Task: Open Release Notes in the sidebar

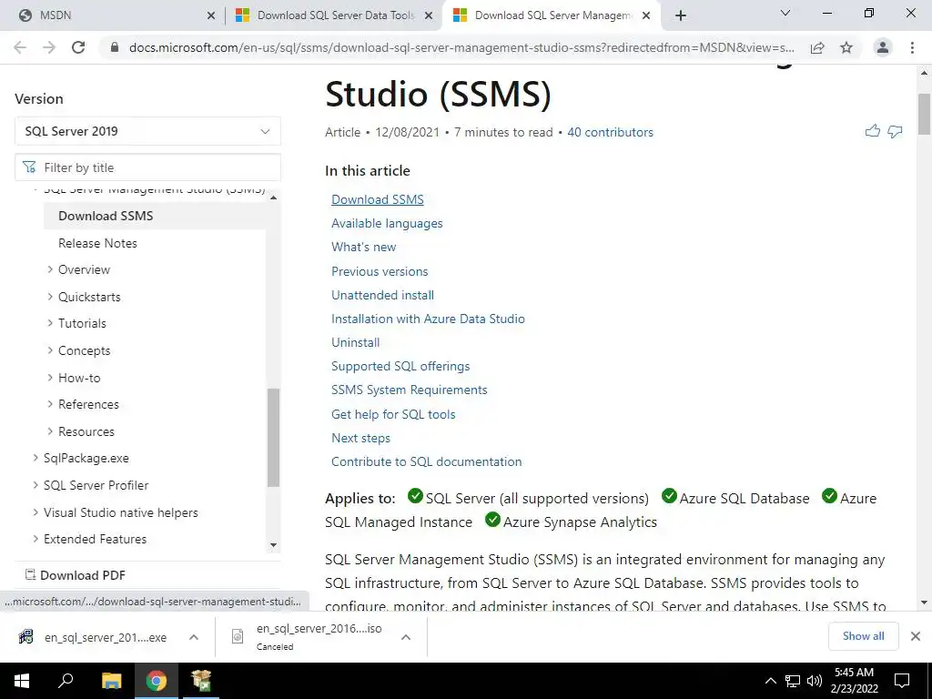Action: 97,243
